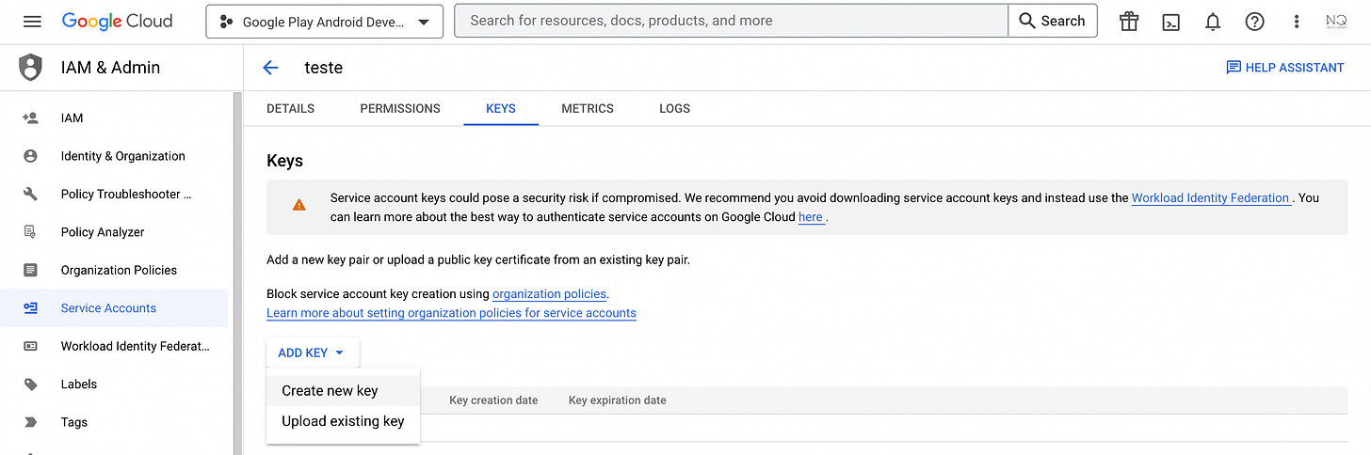
Task: Open the help question mark icon
Action: [1254, 22]
